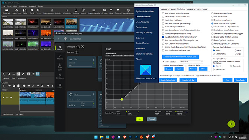
Task: Open Fan Control Home sidebar icon
Action: 60,48
